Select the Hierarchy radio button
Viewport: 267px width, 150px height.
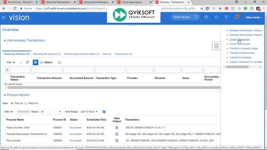coord(25,103)
